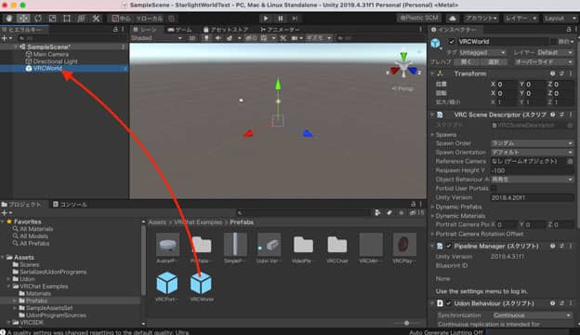This screenshot has height=335, width=580.
Task: Select the Rotate tool in toolbar
Action: pos(38,18)
